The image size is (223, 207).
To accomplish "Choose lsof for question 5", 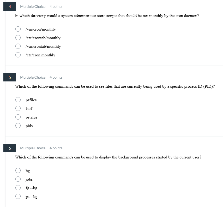I will pyautogui.click(x=18, y=108).
